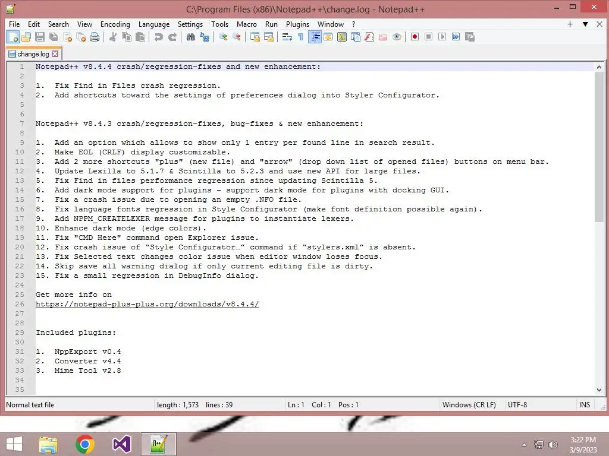The width and height of the screenshot is (609, 456).
Task: Click the Zoom In magnifier icon
Action: click(223, 37)
